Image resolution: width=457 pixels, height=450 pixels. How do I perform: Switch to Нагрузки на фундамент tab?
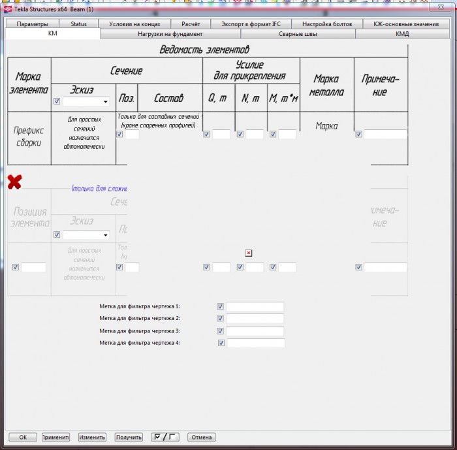(x=170, y=34)
